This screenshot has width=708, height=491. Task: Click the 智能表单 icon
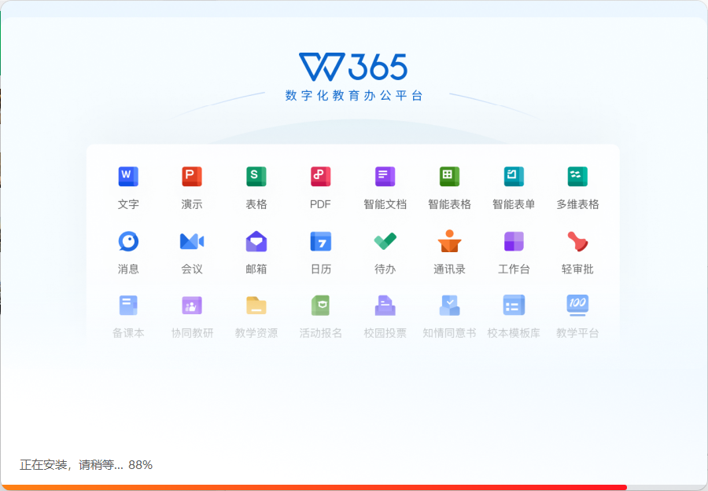[514, 176]
